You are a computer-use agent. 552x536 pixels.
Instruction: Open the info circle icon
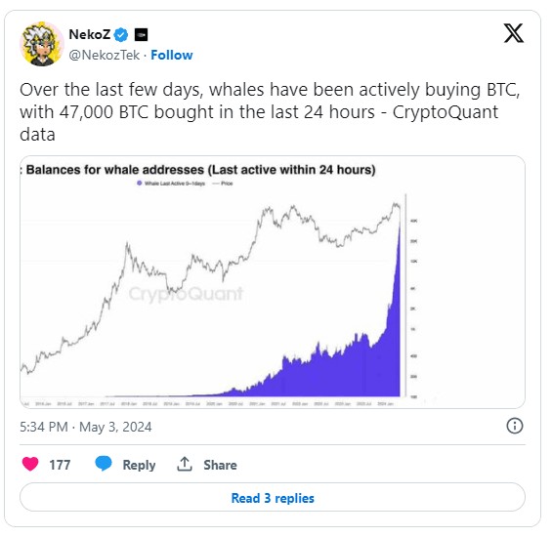click(x=514, y=426)
